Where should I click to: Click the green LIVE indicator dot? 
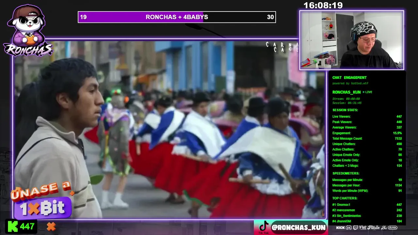coord(363,92)
